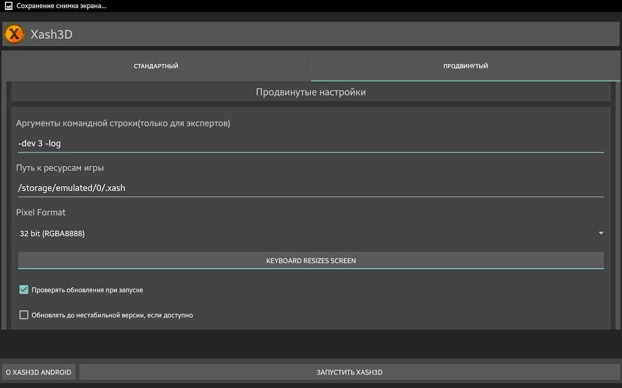Switch to the СТАНДАРТНЫЙ tab
Image resolution: width=622 pixels, height=388 pixels.
156,66
